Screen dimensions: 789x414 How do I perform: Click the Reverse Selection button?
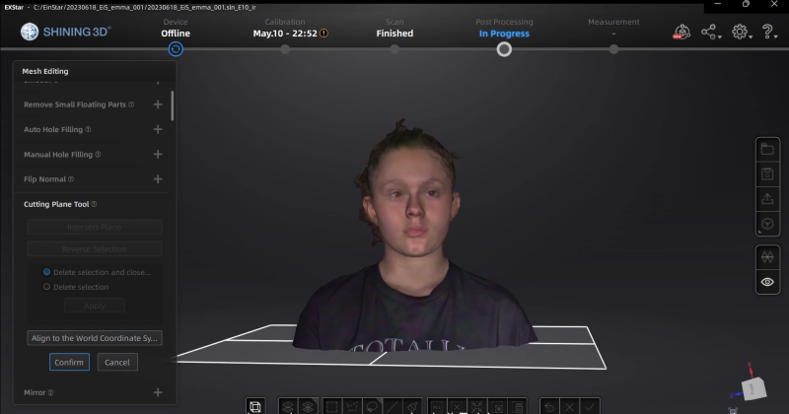coord(95,249)
